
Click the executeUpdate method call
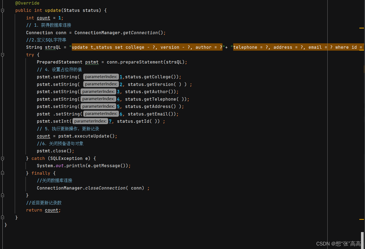tap(92, 136)
